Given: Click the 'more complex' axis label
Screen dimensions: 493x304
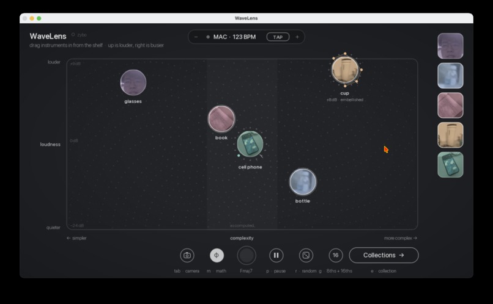Looking at the screenshot, I should click(401, 238).
